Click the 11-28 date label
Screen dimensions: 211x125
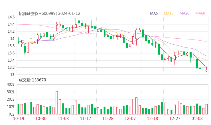pos(108,118)
